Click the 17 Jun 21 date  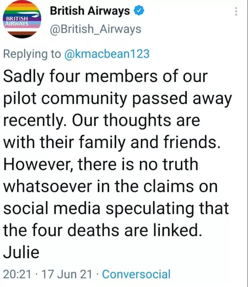pyautogui.click(x=67, y=274)
